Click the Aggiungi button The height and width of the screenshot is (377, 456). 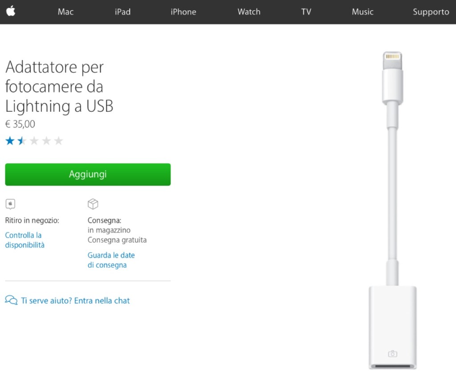(x=88, y=174)
